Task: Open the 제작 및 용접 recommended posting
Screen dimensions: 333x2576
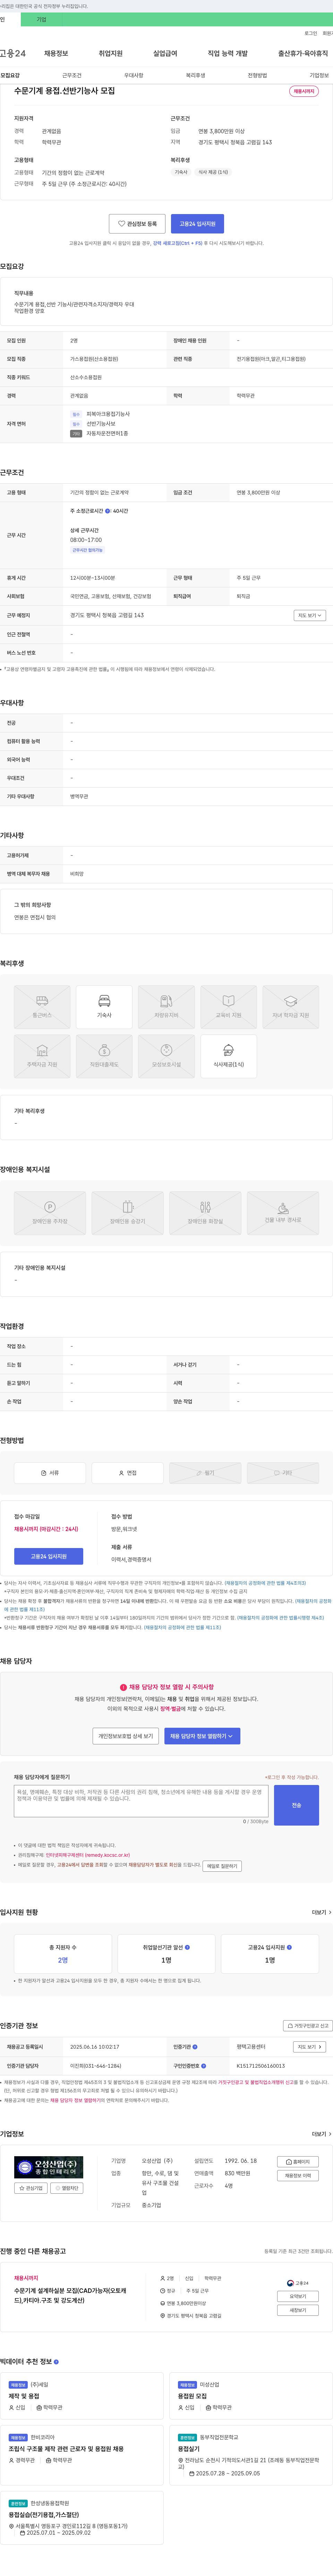Action: 24,2396
